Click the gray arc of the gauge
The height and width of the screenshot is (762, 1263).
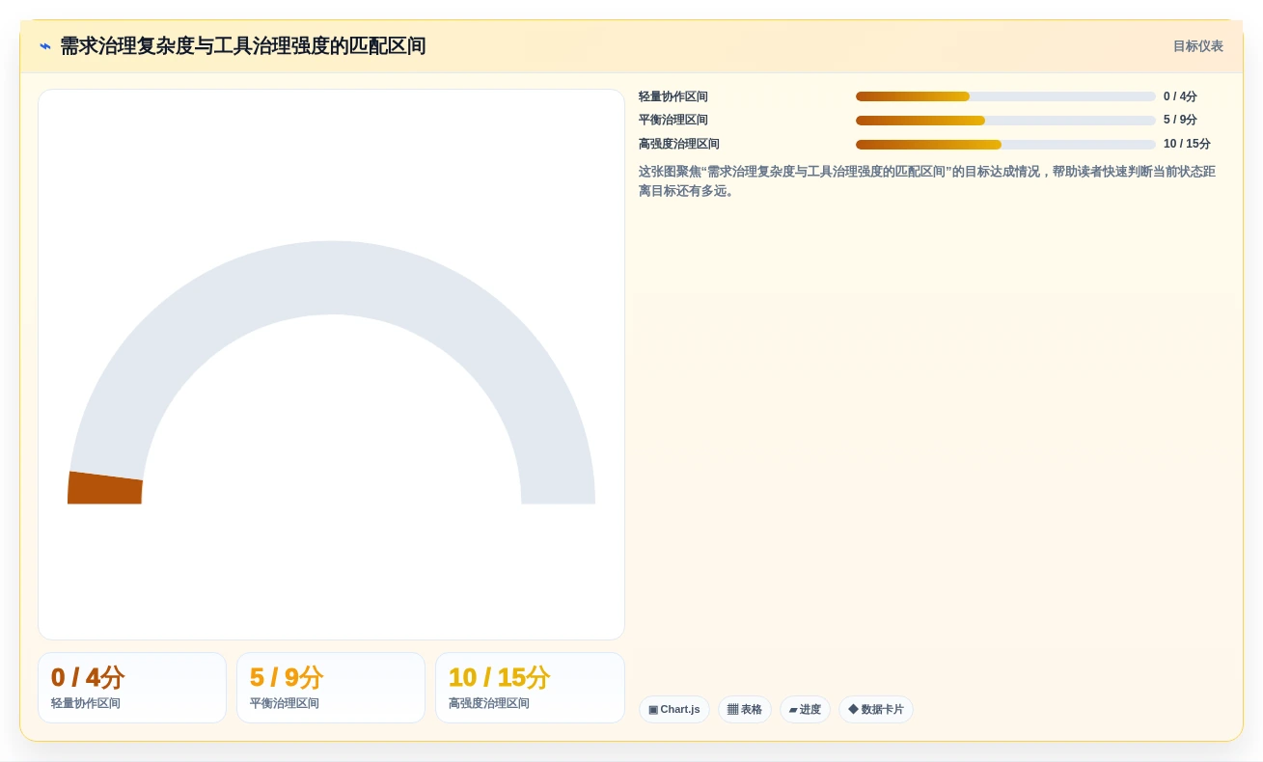click(331, 278)
